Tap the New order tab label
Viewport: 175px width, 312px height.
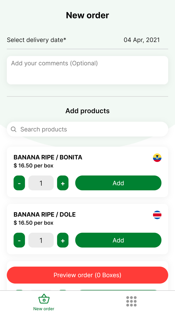[x=44, y=309]
